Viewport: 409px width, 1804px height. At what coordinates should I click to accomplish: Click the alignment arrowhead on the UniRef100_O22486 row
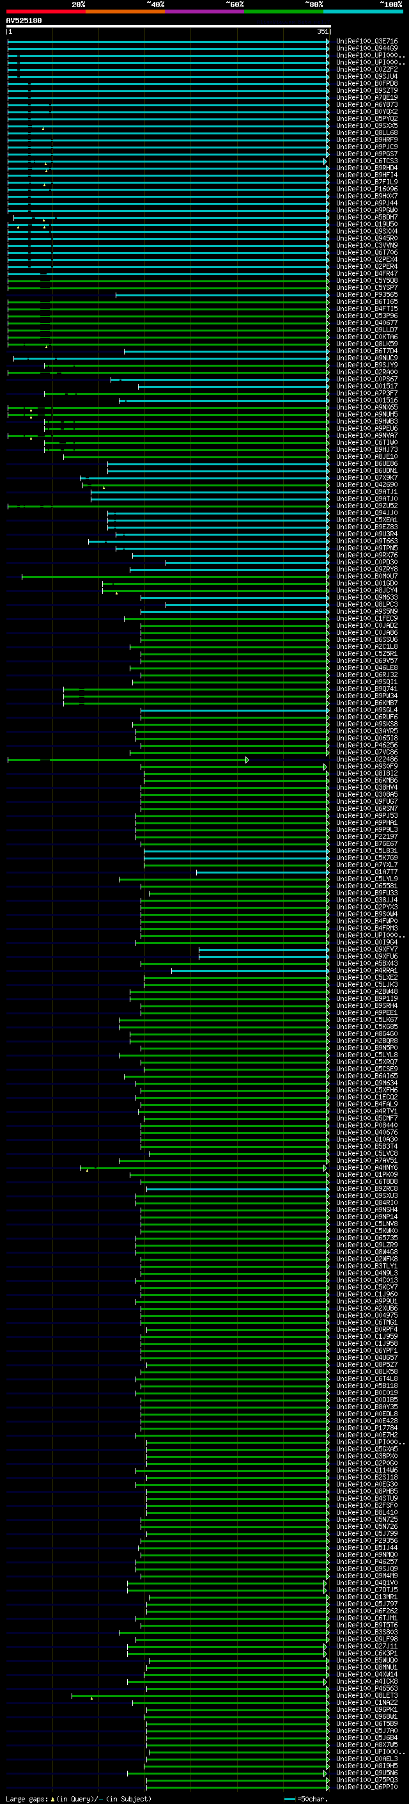click(247, 759)
